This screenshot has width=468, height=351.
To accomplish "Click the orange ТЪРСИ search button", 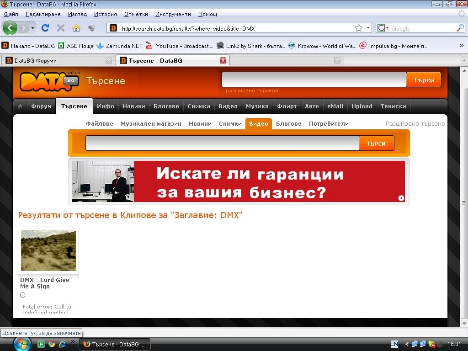I will point(377,143).
